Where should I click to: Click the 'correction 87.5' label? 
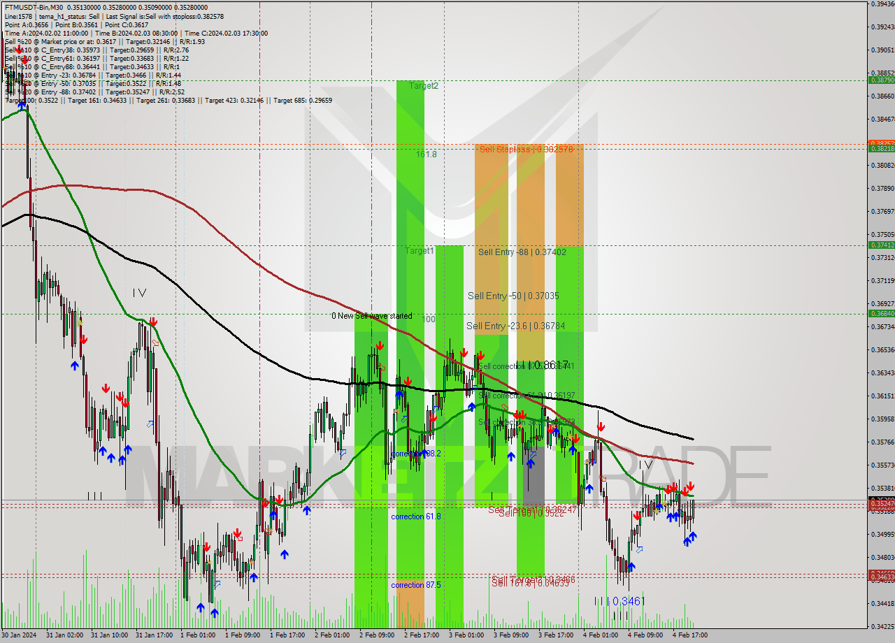pyautogui.click(x=416, y=585)
